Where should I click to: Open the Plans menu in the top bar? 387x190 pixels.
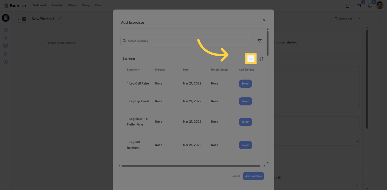tap(98, 5)
